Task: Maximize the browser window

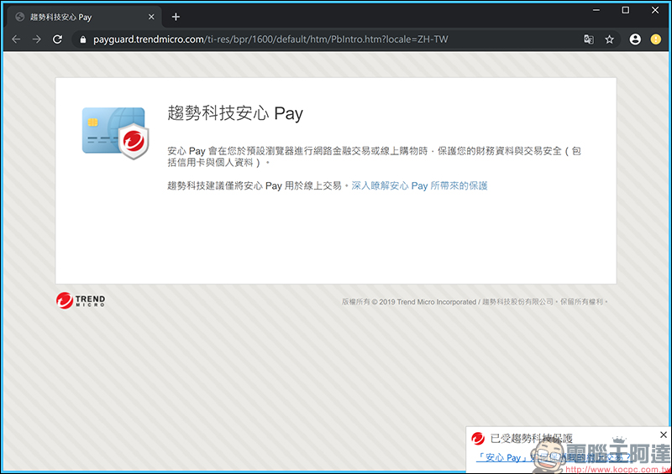Action: (x=626, y=10)
